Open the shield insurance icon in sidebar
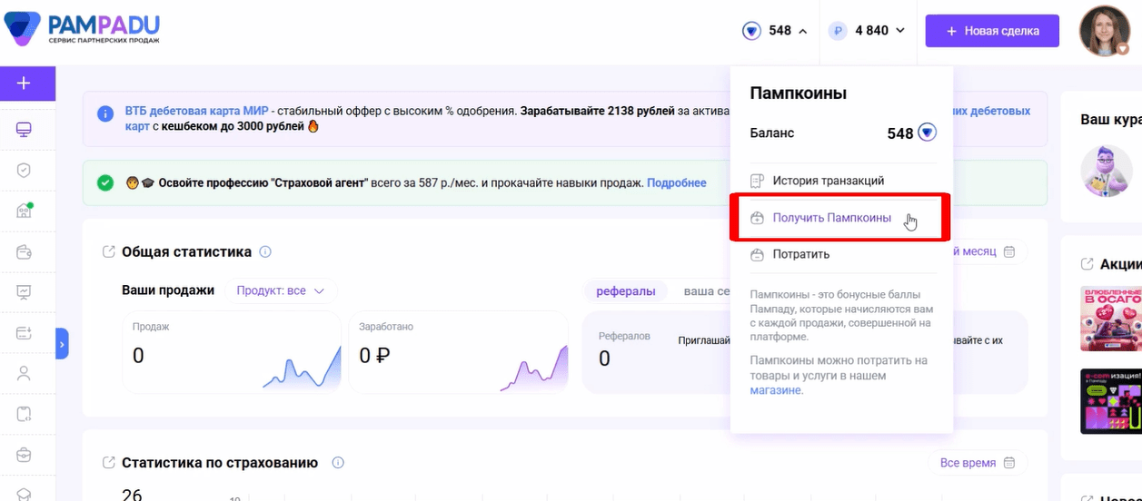Screen dimensions: 1142x501 [x=25, y=171]
